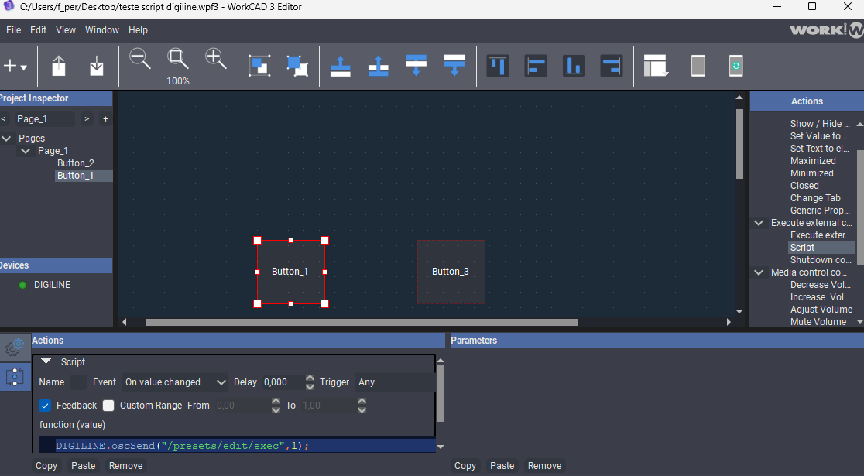This screenshot has height=476, width=864.
Task: Click the canvas vertical scrollbar thumb
Action: [x=739, y=144]
